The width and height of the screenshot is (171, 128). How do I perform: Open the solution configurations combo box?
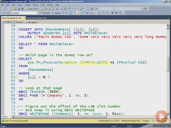click(106, 9)
